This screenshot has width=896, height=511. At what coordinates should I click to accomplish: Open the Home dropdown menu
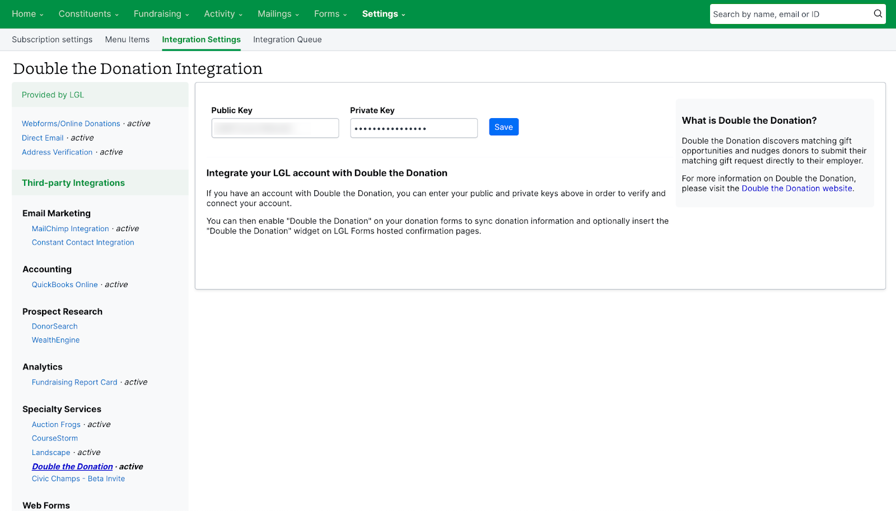27,14
